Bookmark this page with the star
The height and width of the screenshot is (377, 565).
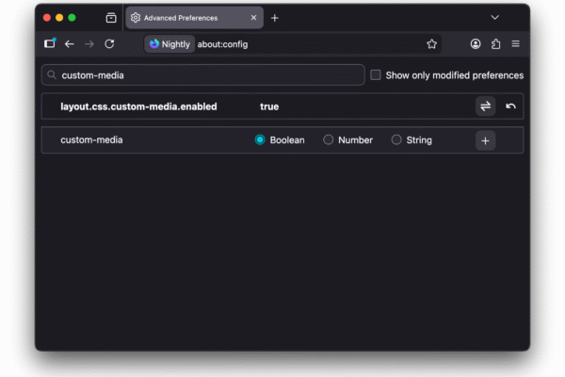[x=431, y=44]
